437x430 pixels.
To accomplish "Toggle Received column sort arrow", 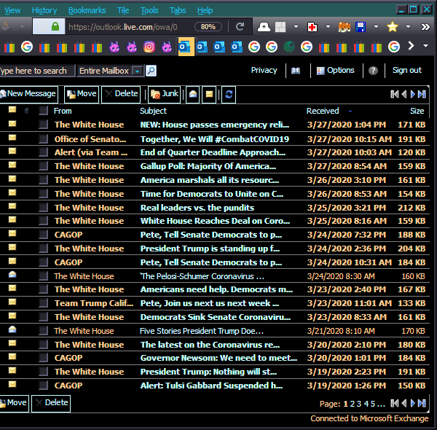I will (350, 112).
